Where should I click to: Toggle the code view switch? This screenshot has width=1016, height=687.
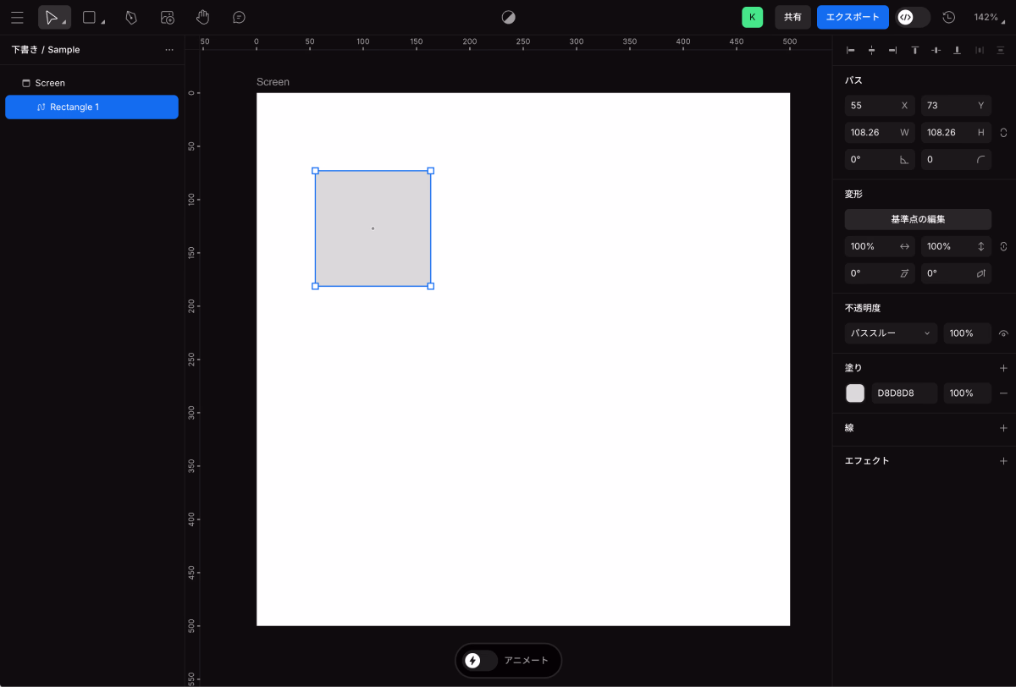913,18
